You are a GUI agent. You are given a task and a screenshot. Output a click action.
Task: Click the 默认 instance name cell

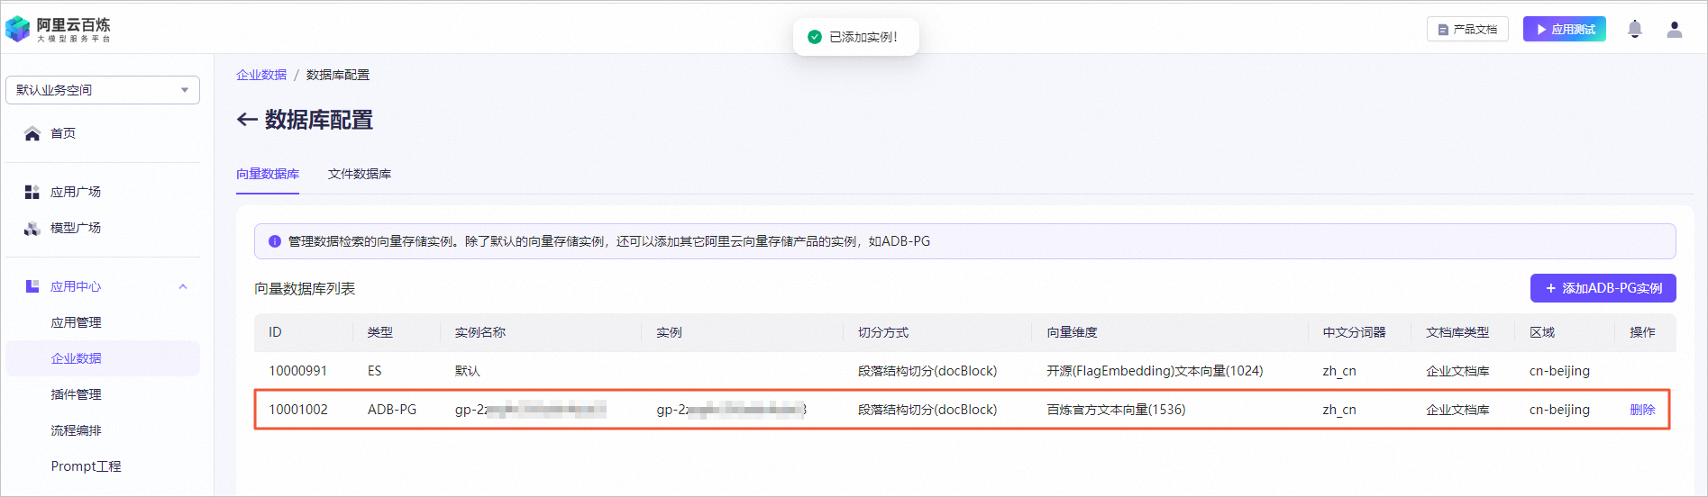coord(468,371)
